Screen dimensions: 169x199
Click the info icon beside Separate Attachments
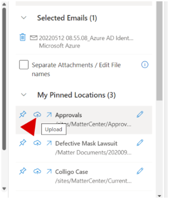click(145, 65)
